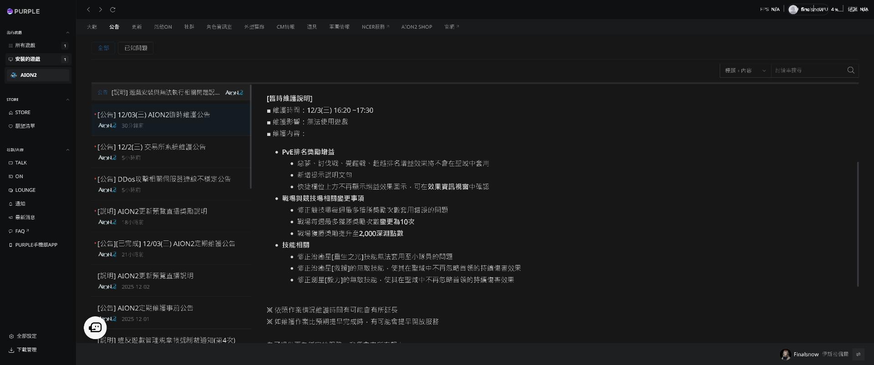Switch to the 活動ON tab
874x365 pixels.
(163, 27)
